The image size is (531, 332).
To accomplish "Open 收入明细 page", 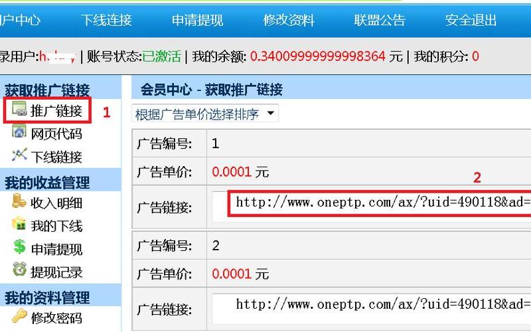I will [x=56, y=203].
